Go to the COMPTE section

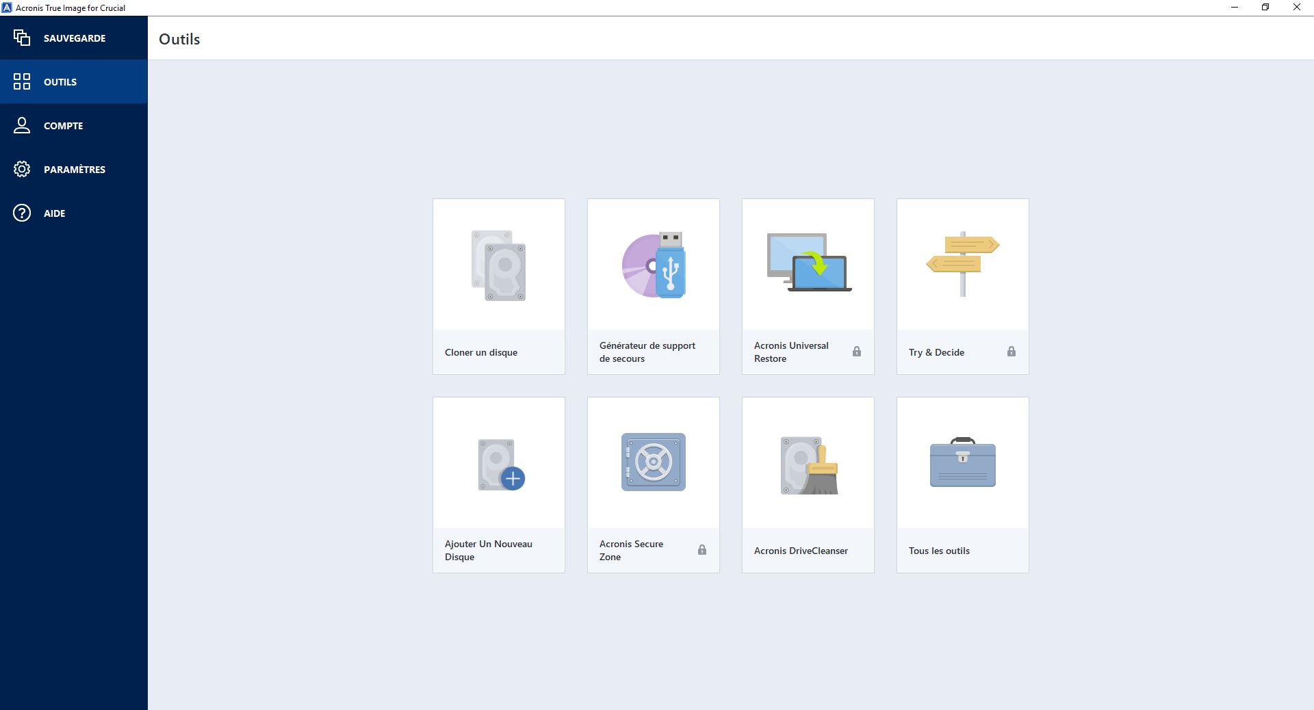pos(74,125)
